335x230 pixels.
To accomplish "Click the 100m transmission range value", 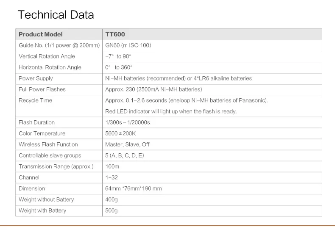I will (112, 166).
